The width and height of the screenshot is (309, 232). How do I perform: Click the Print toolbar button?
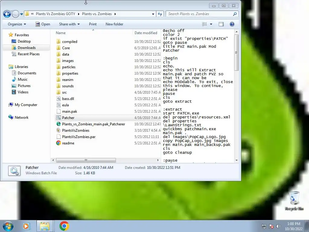93,24
